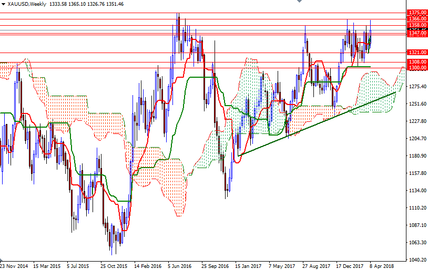Viewport: 428px width, 270px height.
Task: Select the 1366.00 red price label
Action: click(x=416, y=18)
